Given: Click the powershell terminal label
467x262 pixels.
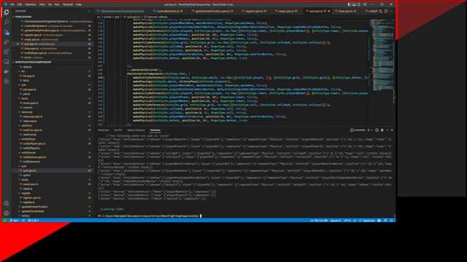Looking at the screenshot, I should coord(358,130).
